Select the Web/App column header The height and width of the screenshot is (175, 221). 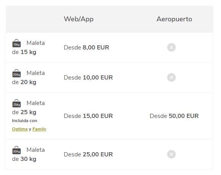pos(79,19)
